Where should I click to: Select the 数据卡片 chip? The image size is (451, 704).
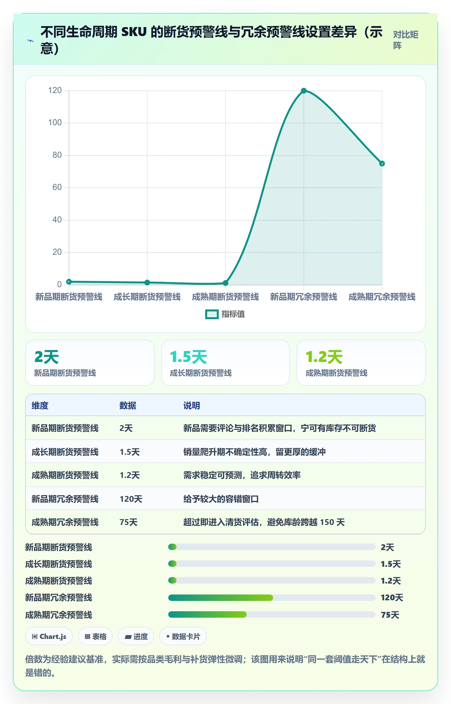[x=183, y=636]
